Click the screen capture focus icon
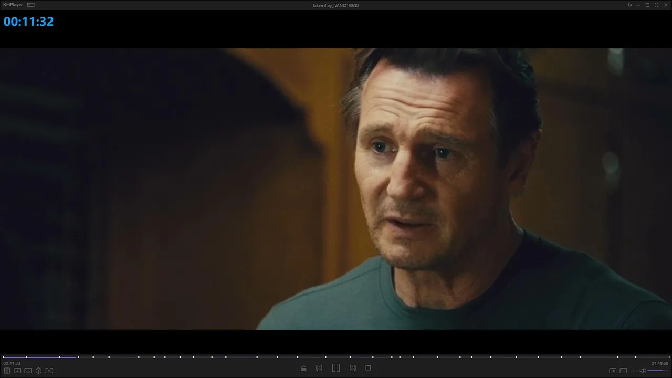The width and height of the screenshot is (672, 378). click(49, 371)
